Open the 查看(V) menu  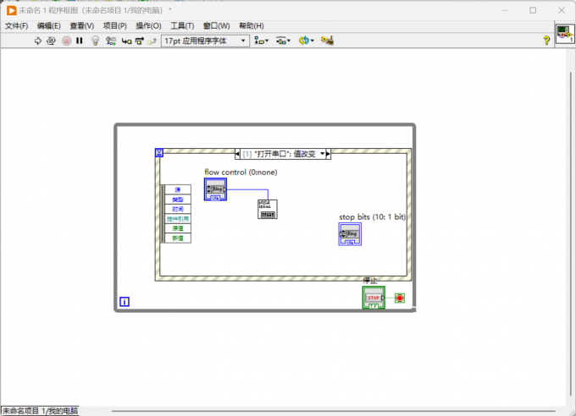[82, 26]
